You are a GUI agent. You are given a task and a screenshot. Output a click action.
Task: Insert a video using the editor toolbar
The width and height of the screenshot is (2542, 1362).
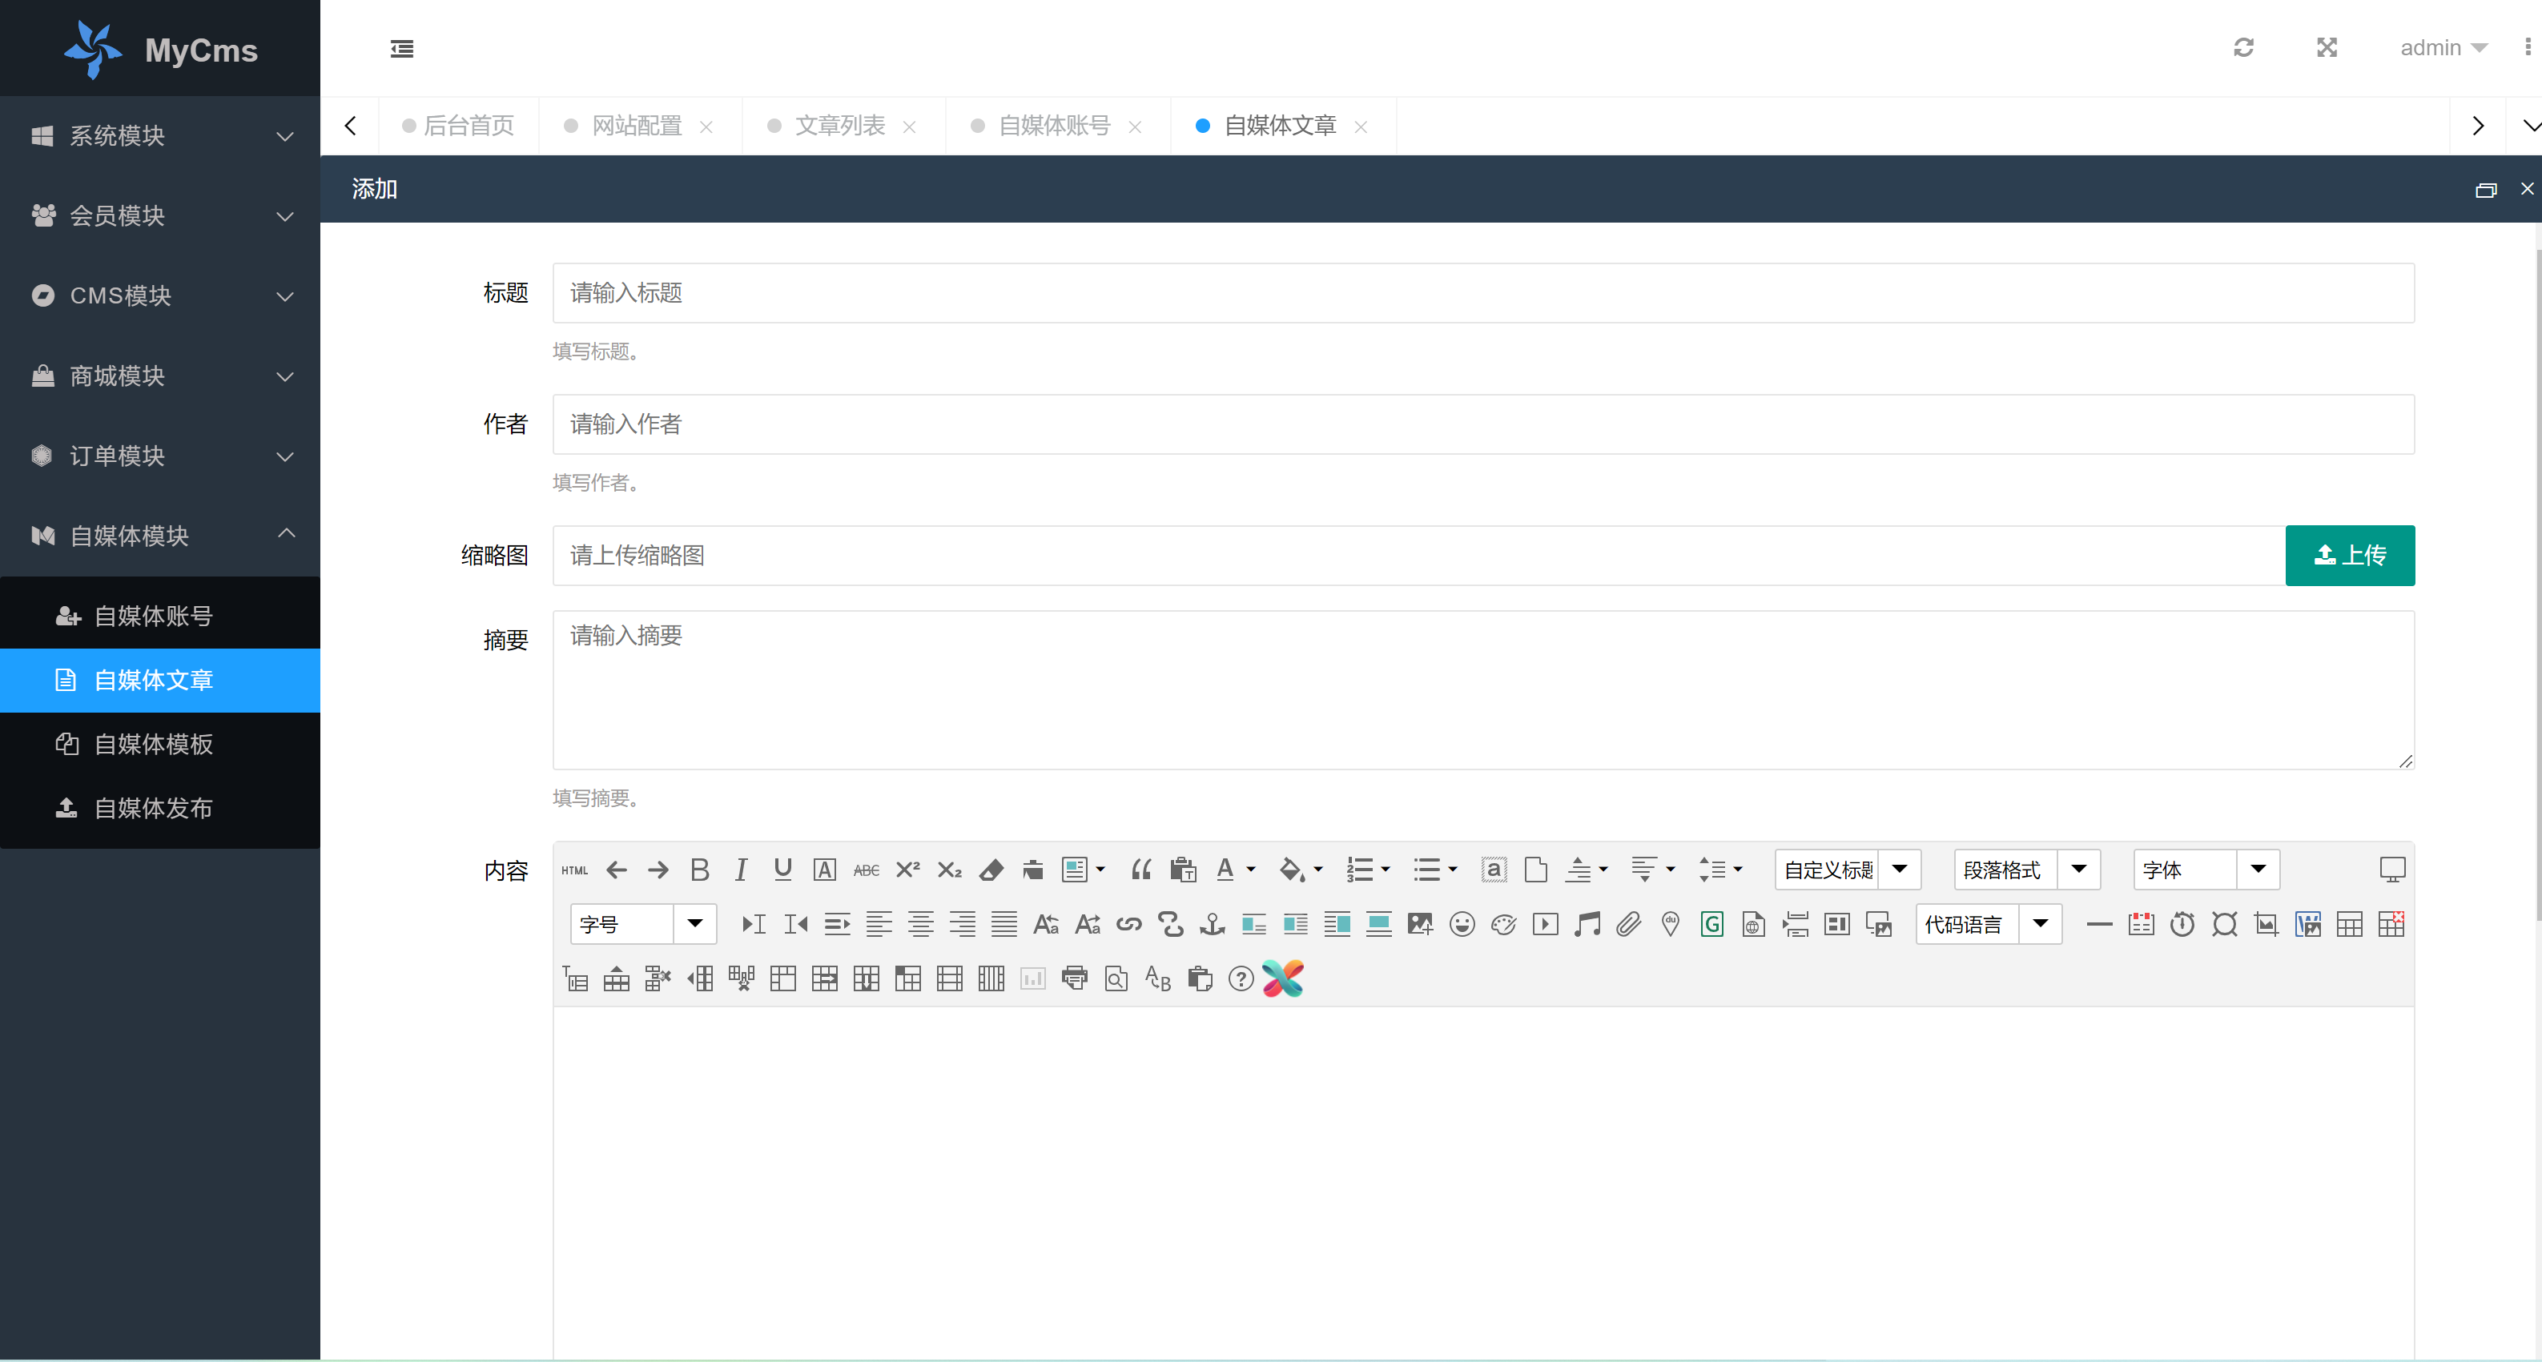pos(1547,924)
